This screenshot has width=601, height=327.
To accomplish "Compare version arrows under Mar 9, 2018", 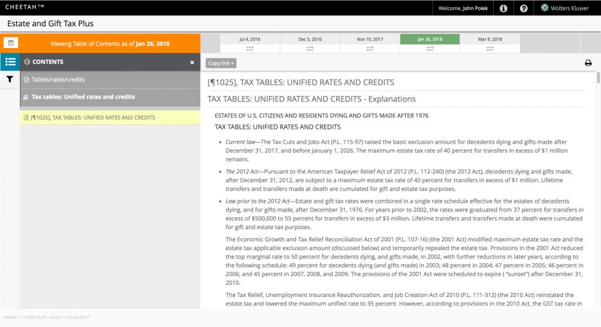I will click(490, 49).
